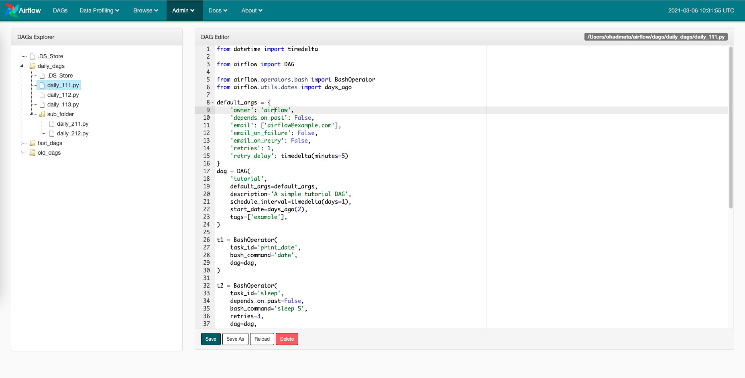Click the Save As button

click(x=235, y=339)
